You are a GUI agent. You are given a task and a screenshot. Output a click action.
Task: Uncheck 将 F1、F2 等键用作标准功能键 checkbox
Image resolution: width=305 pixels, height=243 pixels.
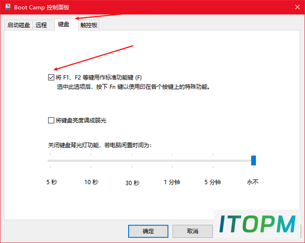(x=51, y=77)
